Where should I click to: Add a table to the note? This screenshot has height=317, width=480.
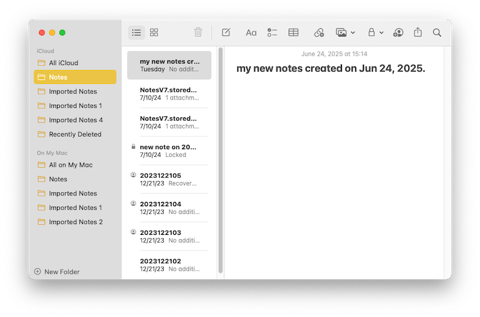pos(293,32)
